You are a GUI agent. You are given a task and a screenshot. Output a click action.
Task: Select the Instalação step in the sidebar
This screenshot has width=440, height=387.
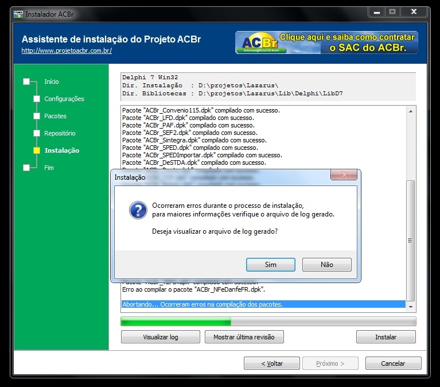tap(62, 150)
